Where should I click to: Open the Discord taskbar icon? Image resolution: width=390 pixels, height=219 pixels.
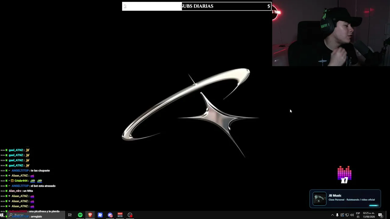click(x=110, y=215)
